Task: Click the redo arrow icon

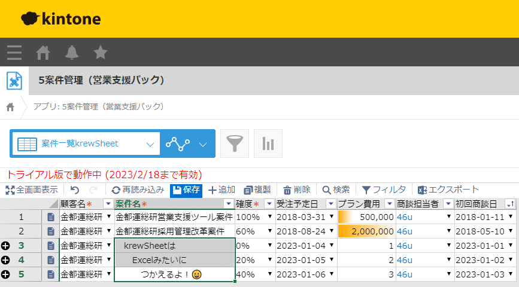Action: tap(93, 190)
